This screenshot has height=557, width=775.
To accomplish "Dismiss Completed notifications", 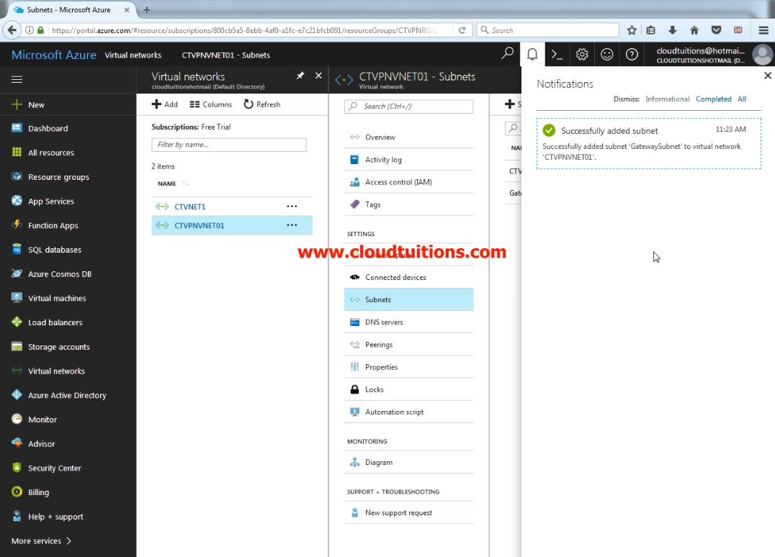I will (713, 99).
